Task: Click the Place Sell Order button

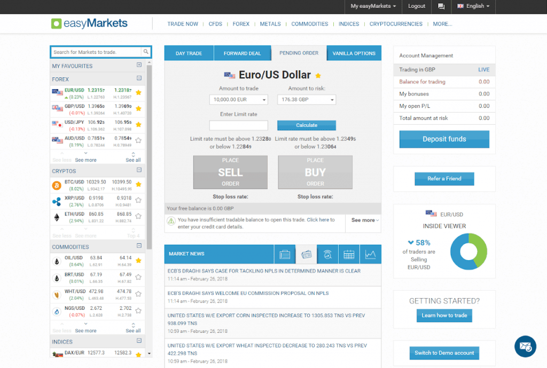Action: pyautogui.click(x=230, y=172)
